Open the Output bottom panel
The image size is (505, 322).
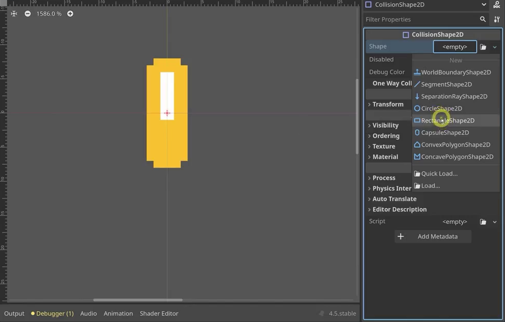[14, 314]
